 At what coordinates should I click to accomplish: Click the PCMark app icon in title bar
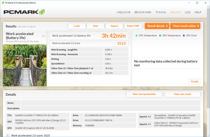pos(3,3)
